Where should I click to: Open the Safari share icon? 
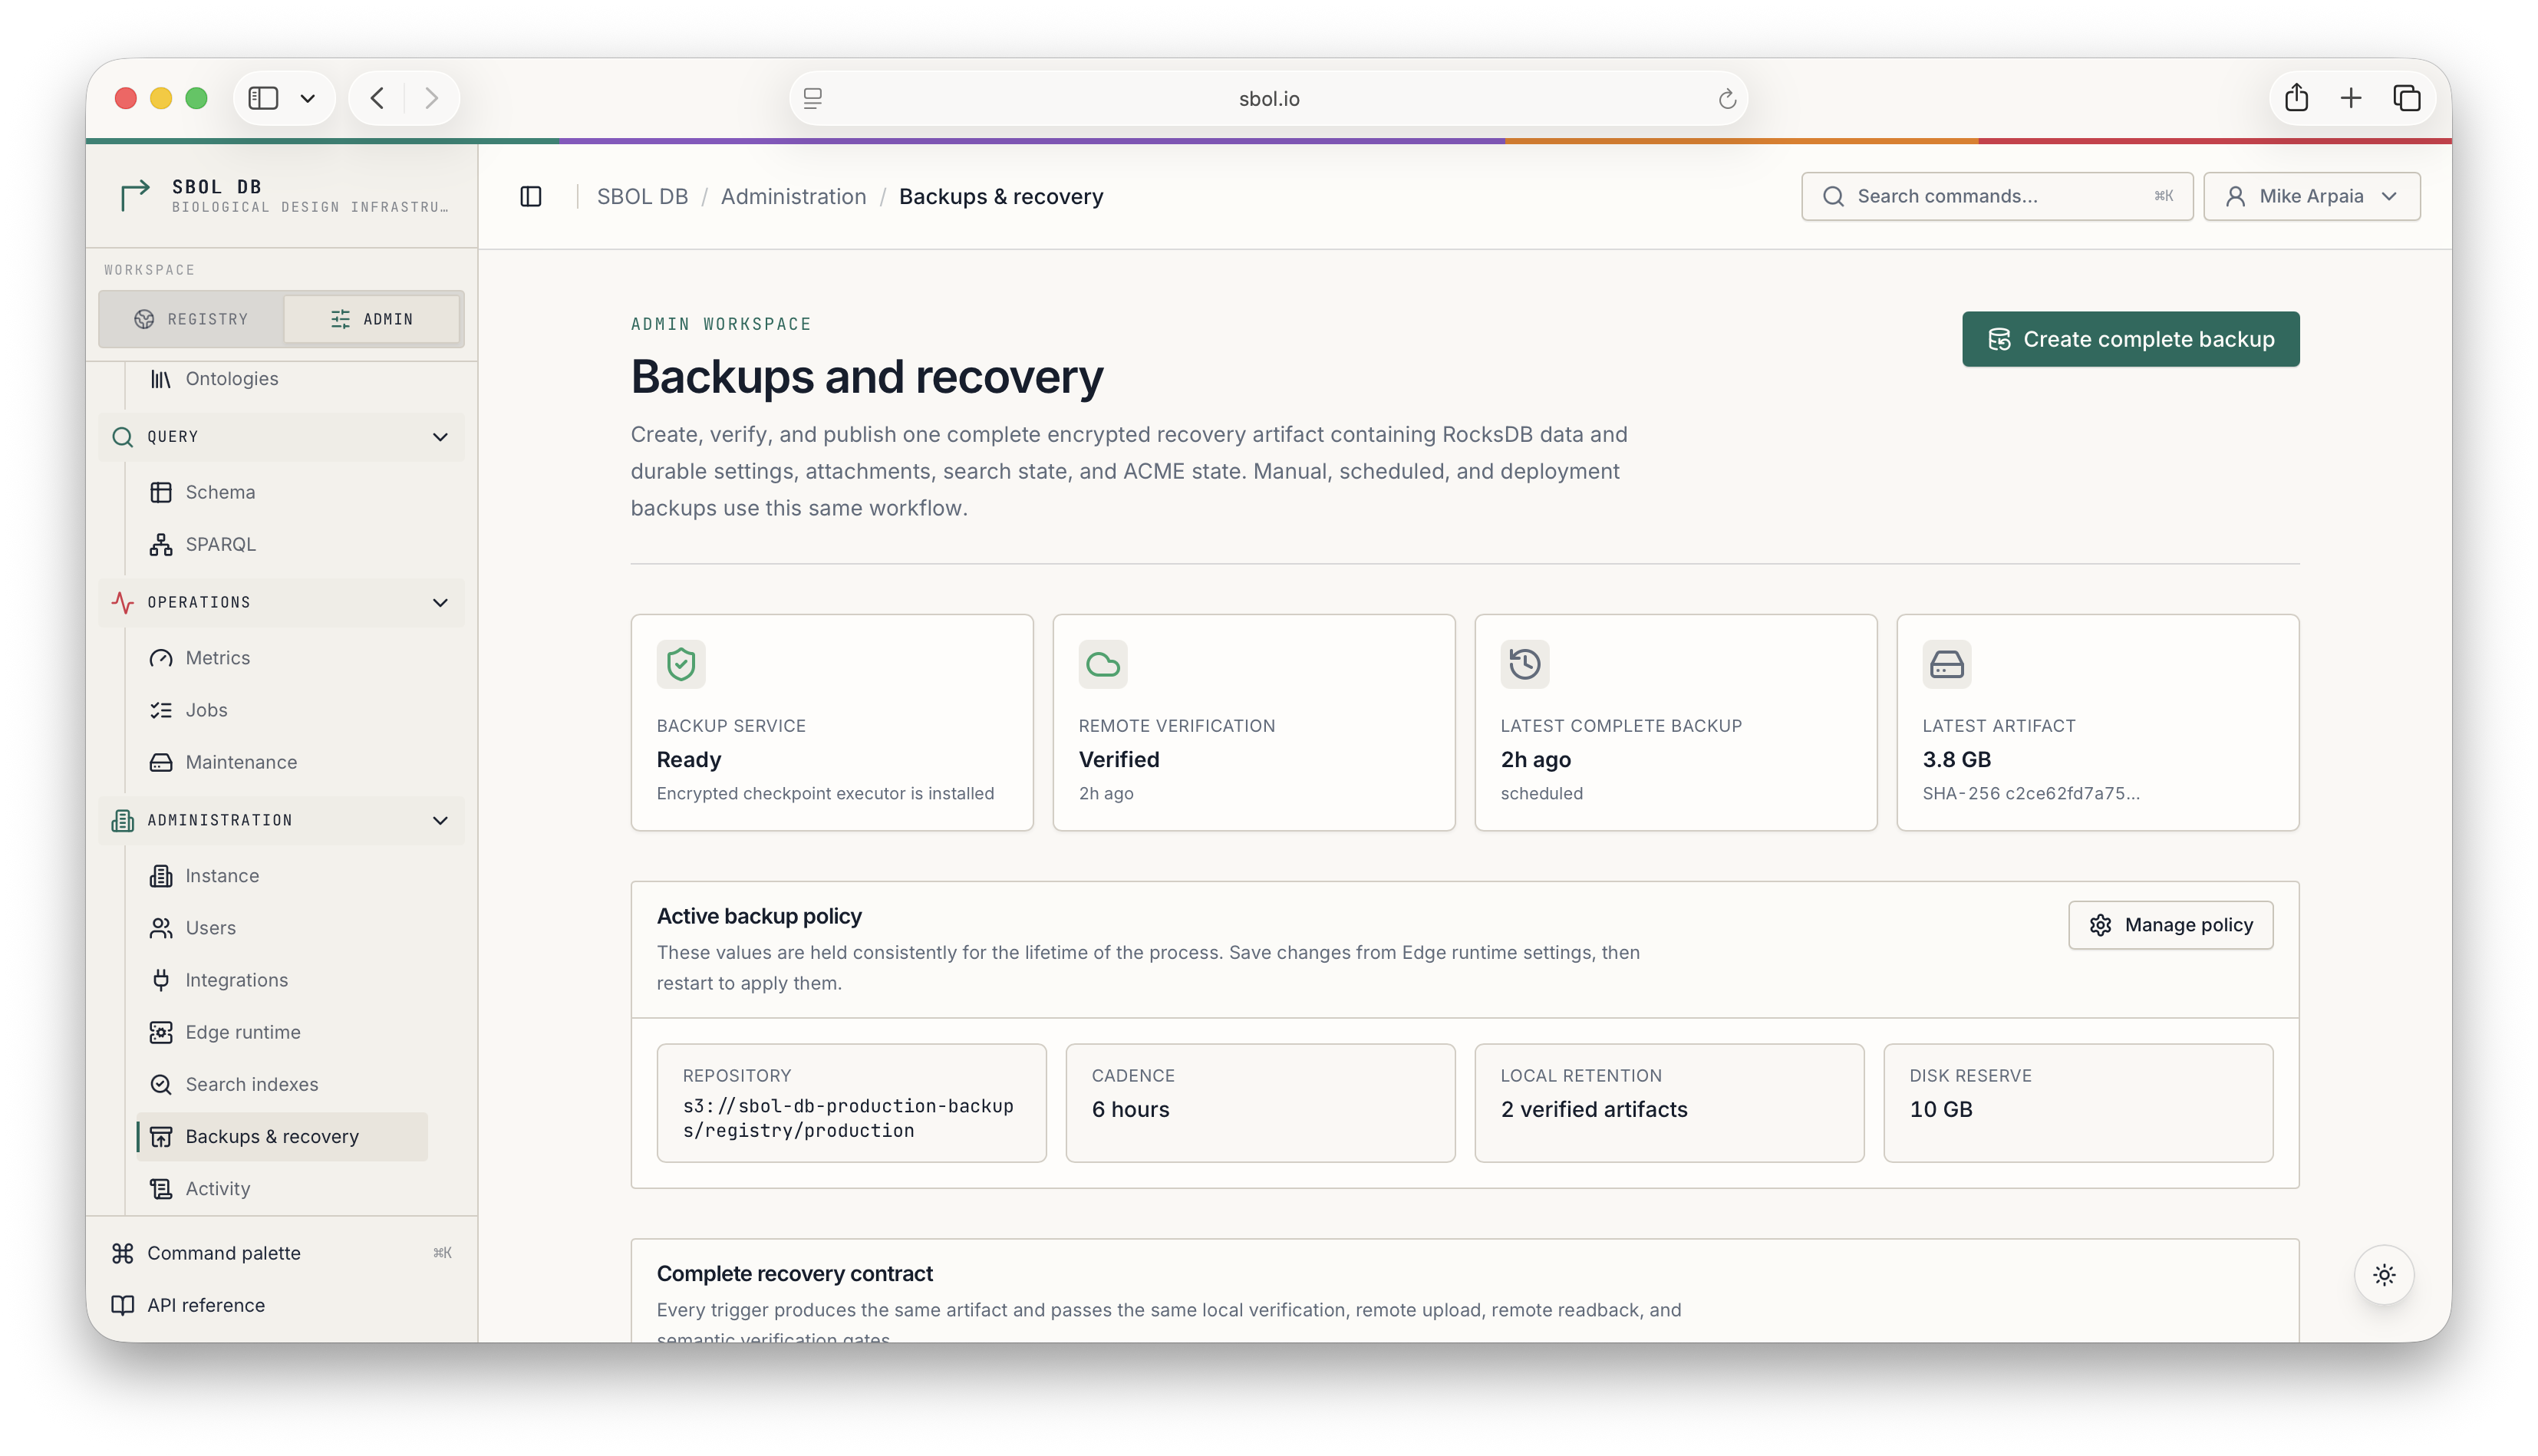pos(2296,97)
